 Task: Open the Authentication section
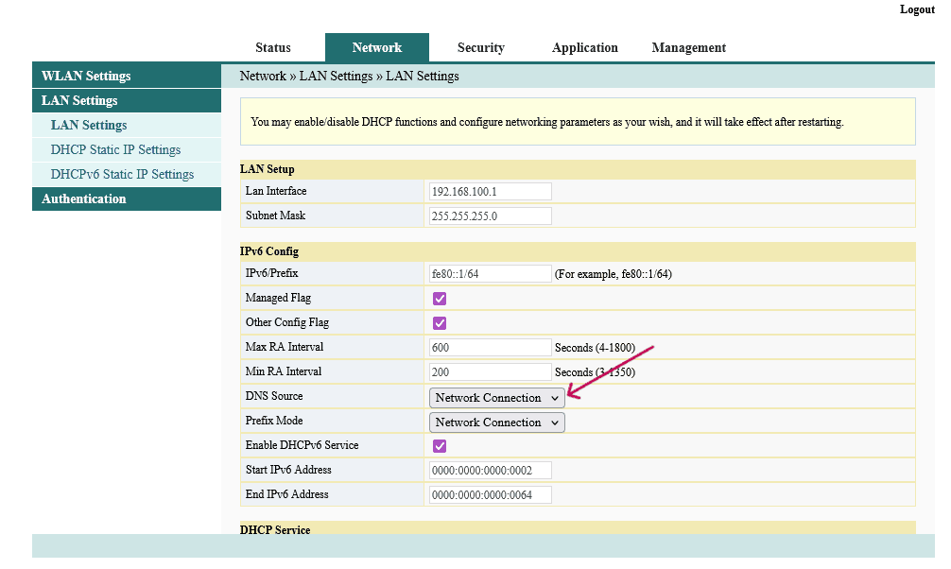click(x=84, y=198)
